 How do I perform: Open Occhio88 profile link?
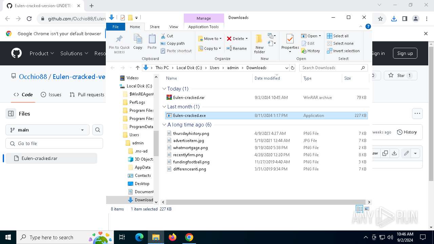[x=33, y=77]
